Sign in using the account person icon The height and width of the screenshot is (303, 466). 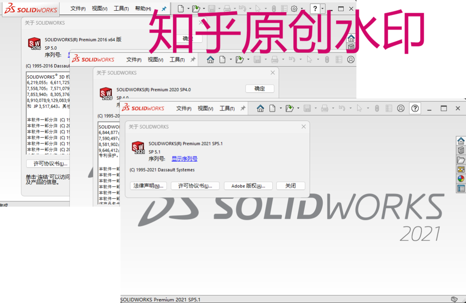point(401,108)
